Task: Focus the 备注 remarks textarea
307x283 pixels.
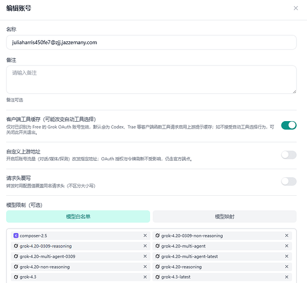Action: [151, 79]
